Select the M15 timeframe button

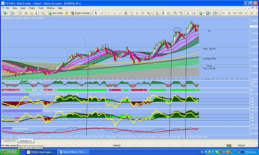coord(235,13)
